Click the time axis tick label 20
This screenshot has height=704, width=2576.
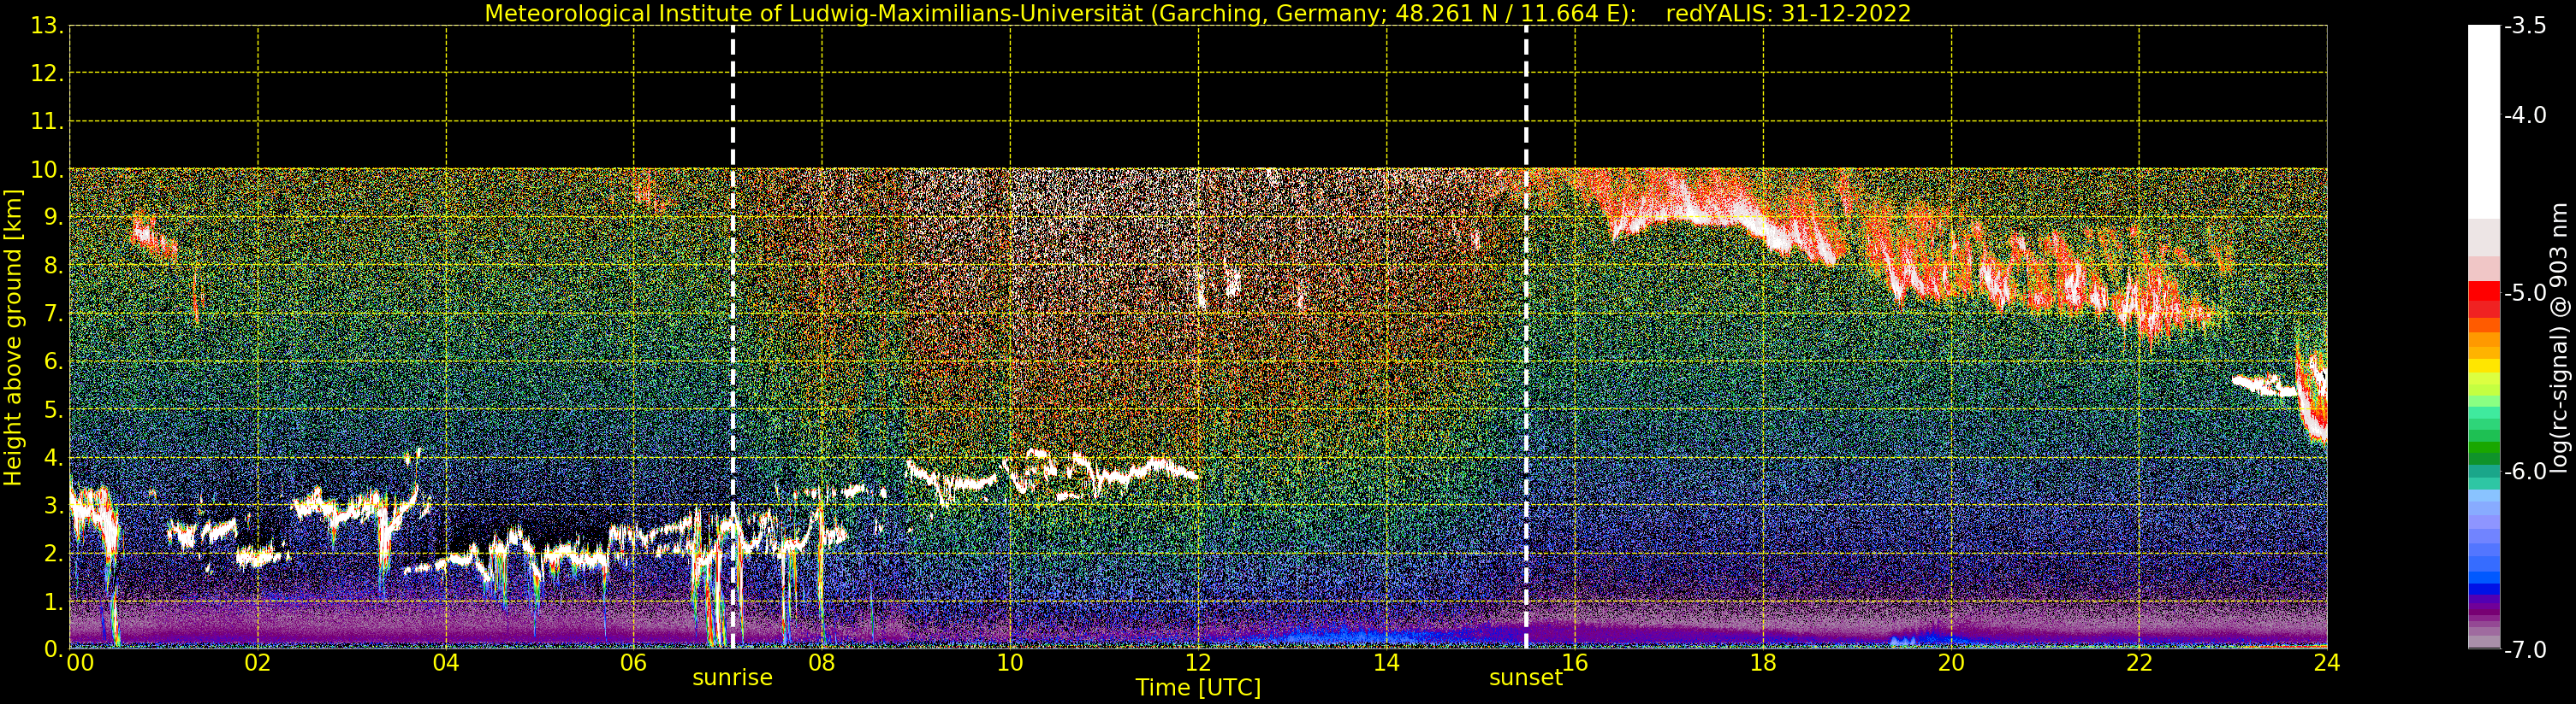pyautogui.click(x=1951, y=663)
